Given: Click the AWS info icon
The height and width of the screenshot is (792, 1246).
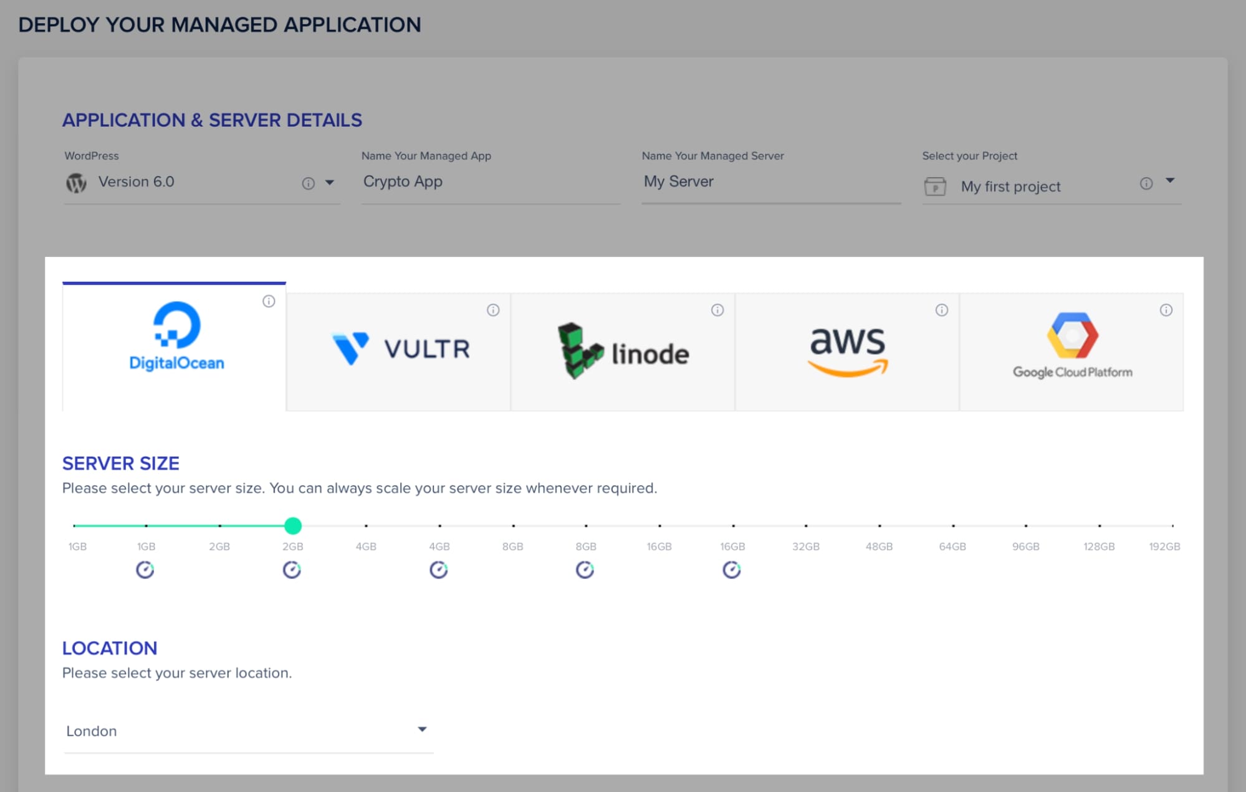Looking at the screenshot, I should point(942,310).
